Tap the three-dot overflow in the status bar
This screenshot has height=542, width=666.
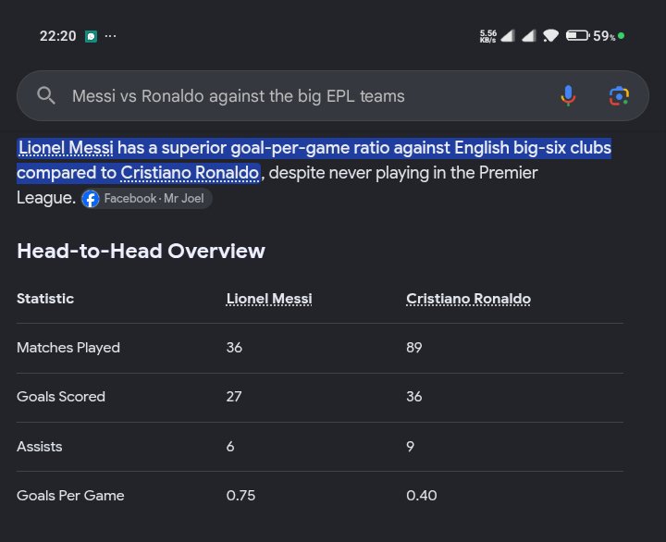click(x=110, y=36)
